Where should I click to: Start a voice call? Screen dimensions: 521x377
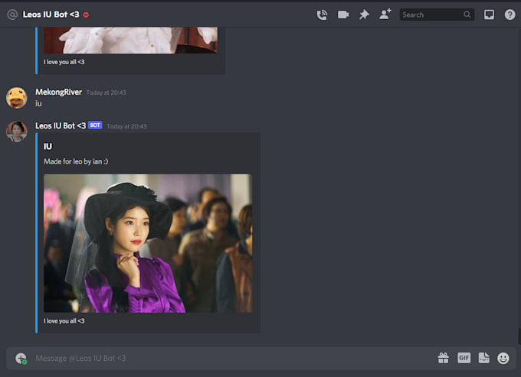pos(322,15)
